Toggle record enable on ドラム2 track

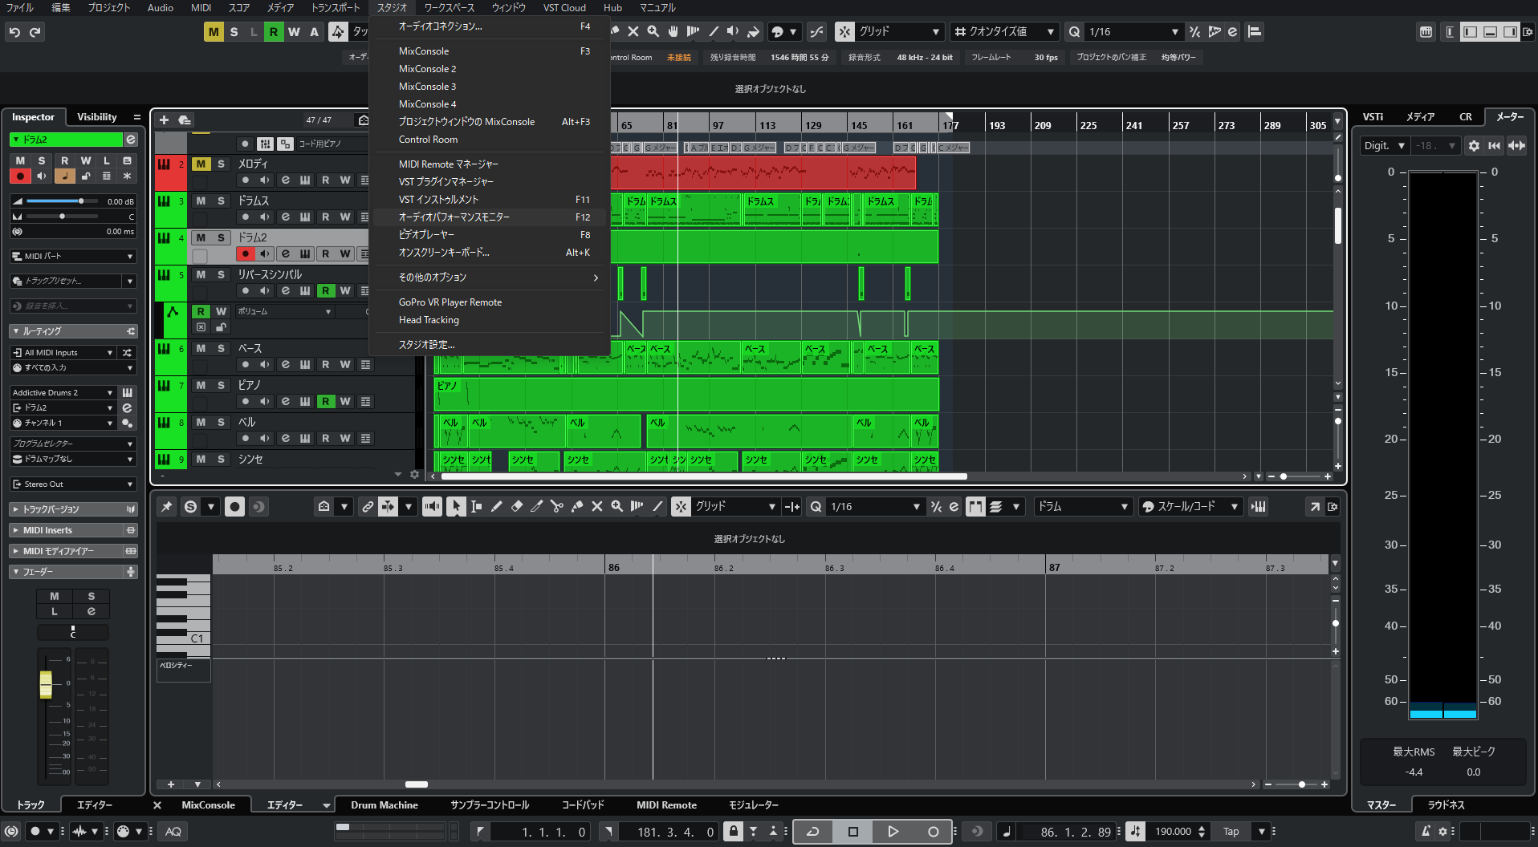[245, 254]
